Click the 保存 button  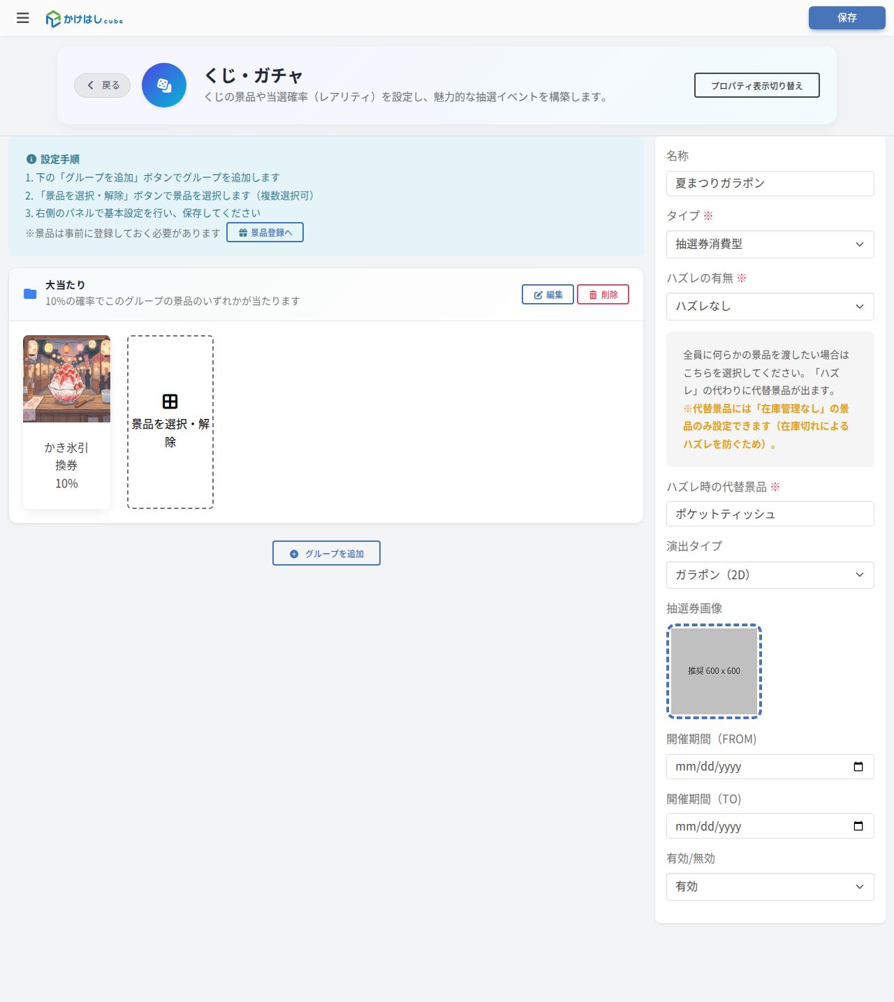pos(847,17)
